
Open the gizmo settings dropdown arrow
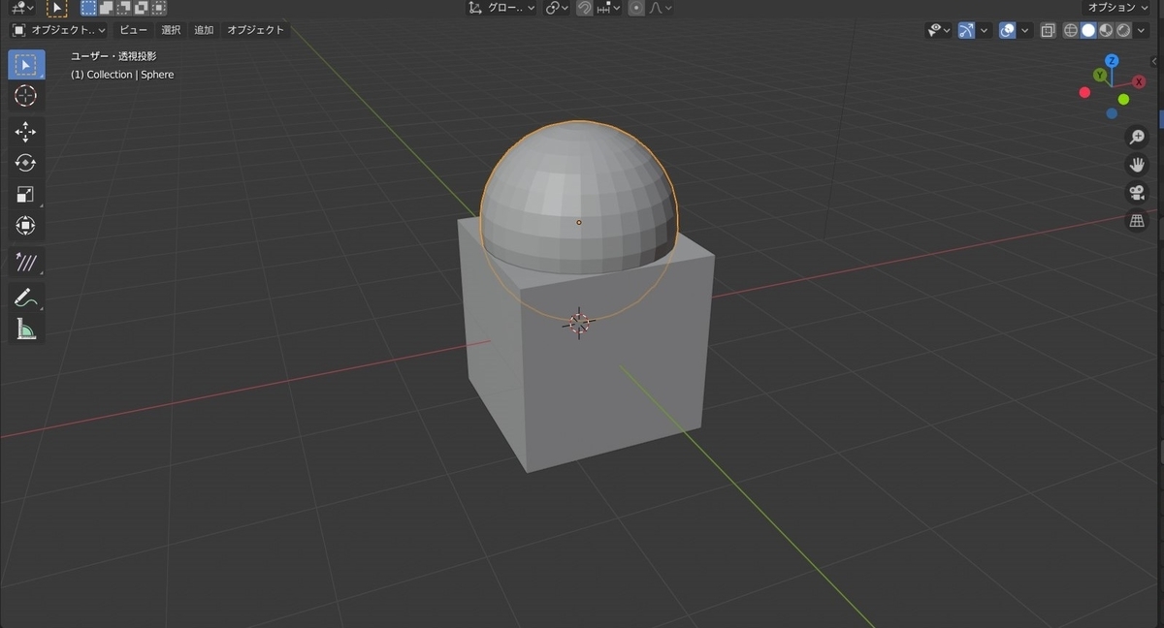coord(984,30)
